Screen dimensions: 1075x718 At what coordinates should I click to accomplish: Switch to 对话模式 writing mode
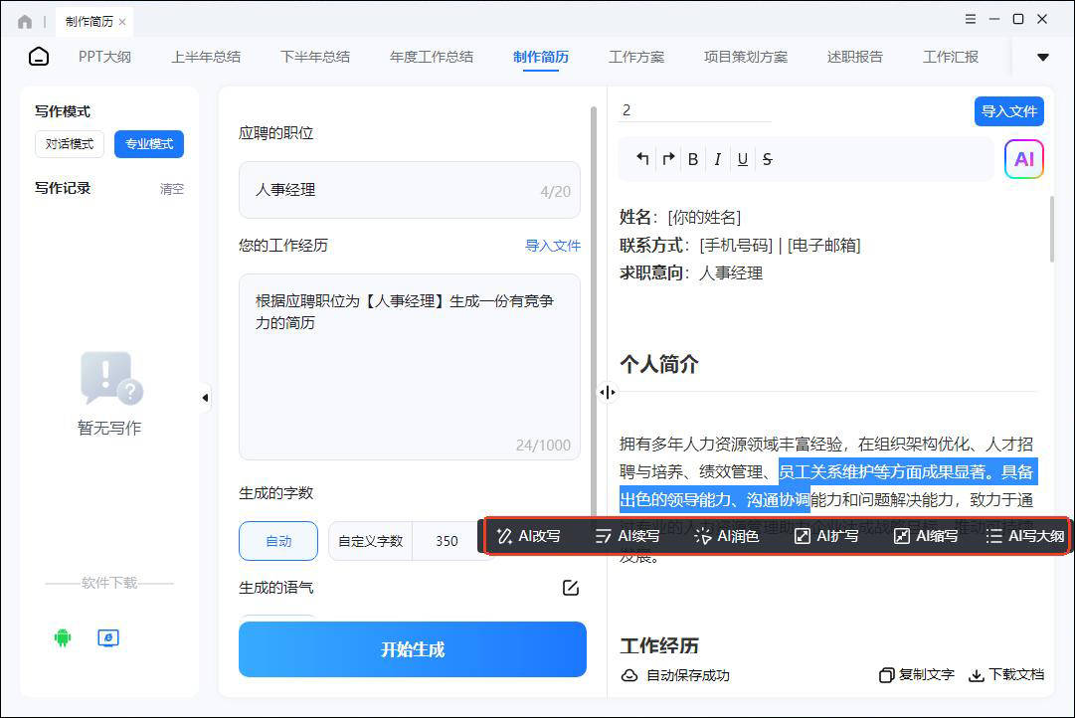coord(70,143)
